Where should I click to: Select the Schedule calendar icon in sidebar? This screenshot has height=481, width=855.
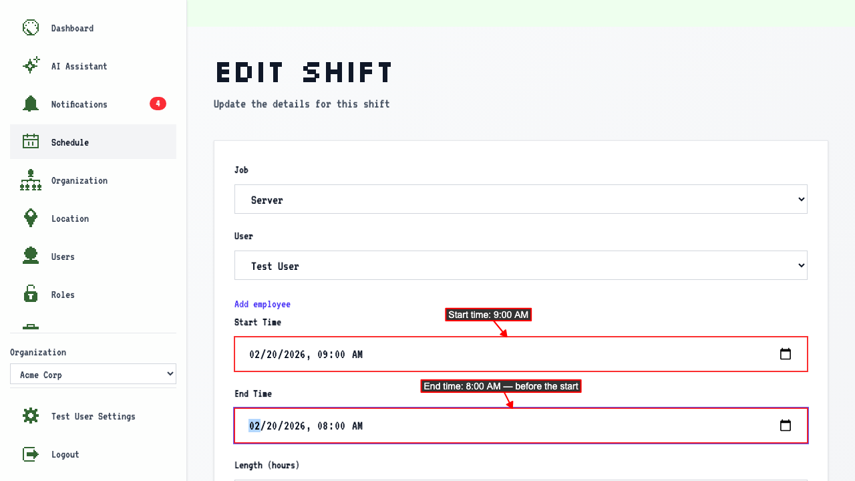pos(31,142)
